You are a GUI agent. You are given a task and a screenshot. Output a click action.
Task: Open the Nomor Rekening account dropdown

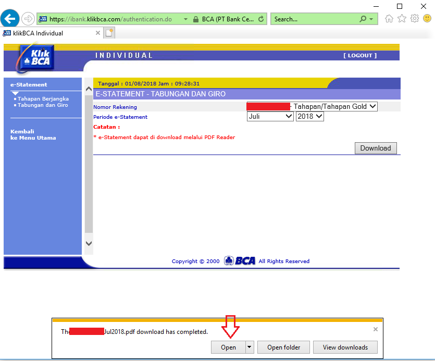pyautogui.click(x=312, y=107)
